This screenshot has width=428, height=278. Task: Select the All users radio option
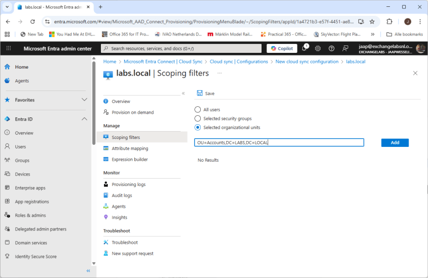(198, 109)
